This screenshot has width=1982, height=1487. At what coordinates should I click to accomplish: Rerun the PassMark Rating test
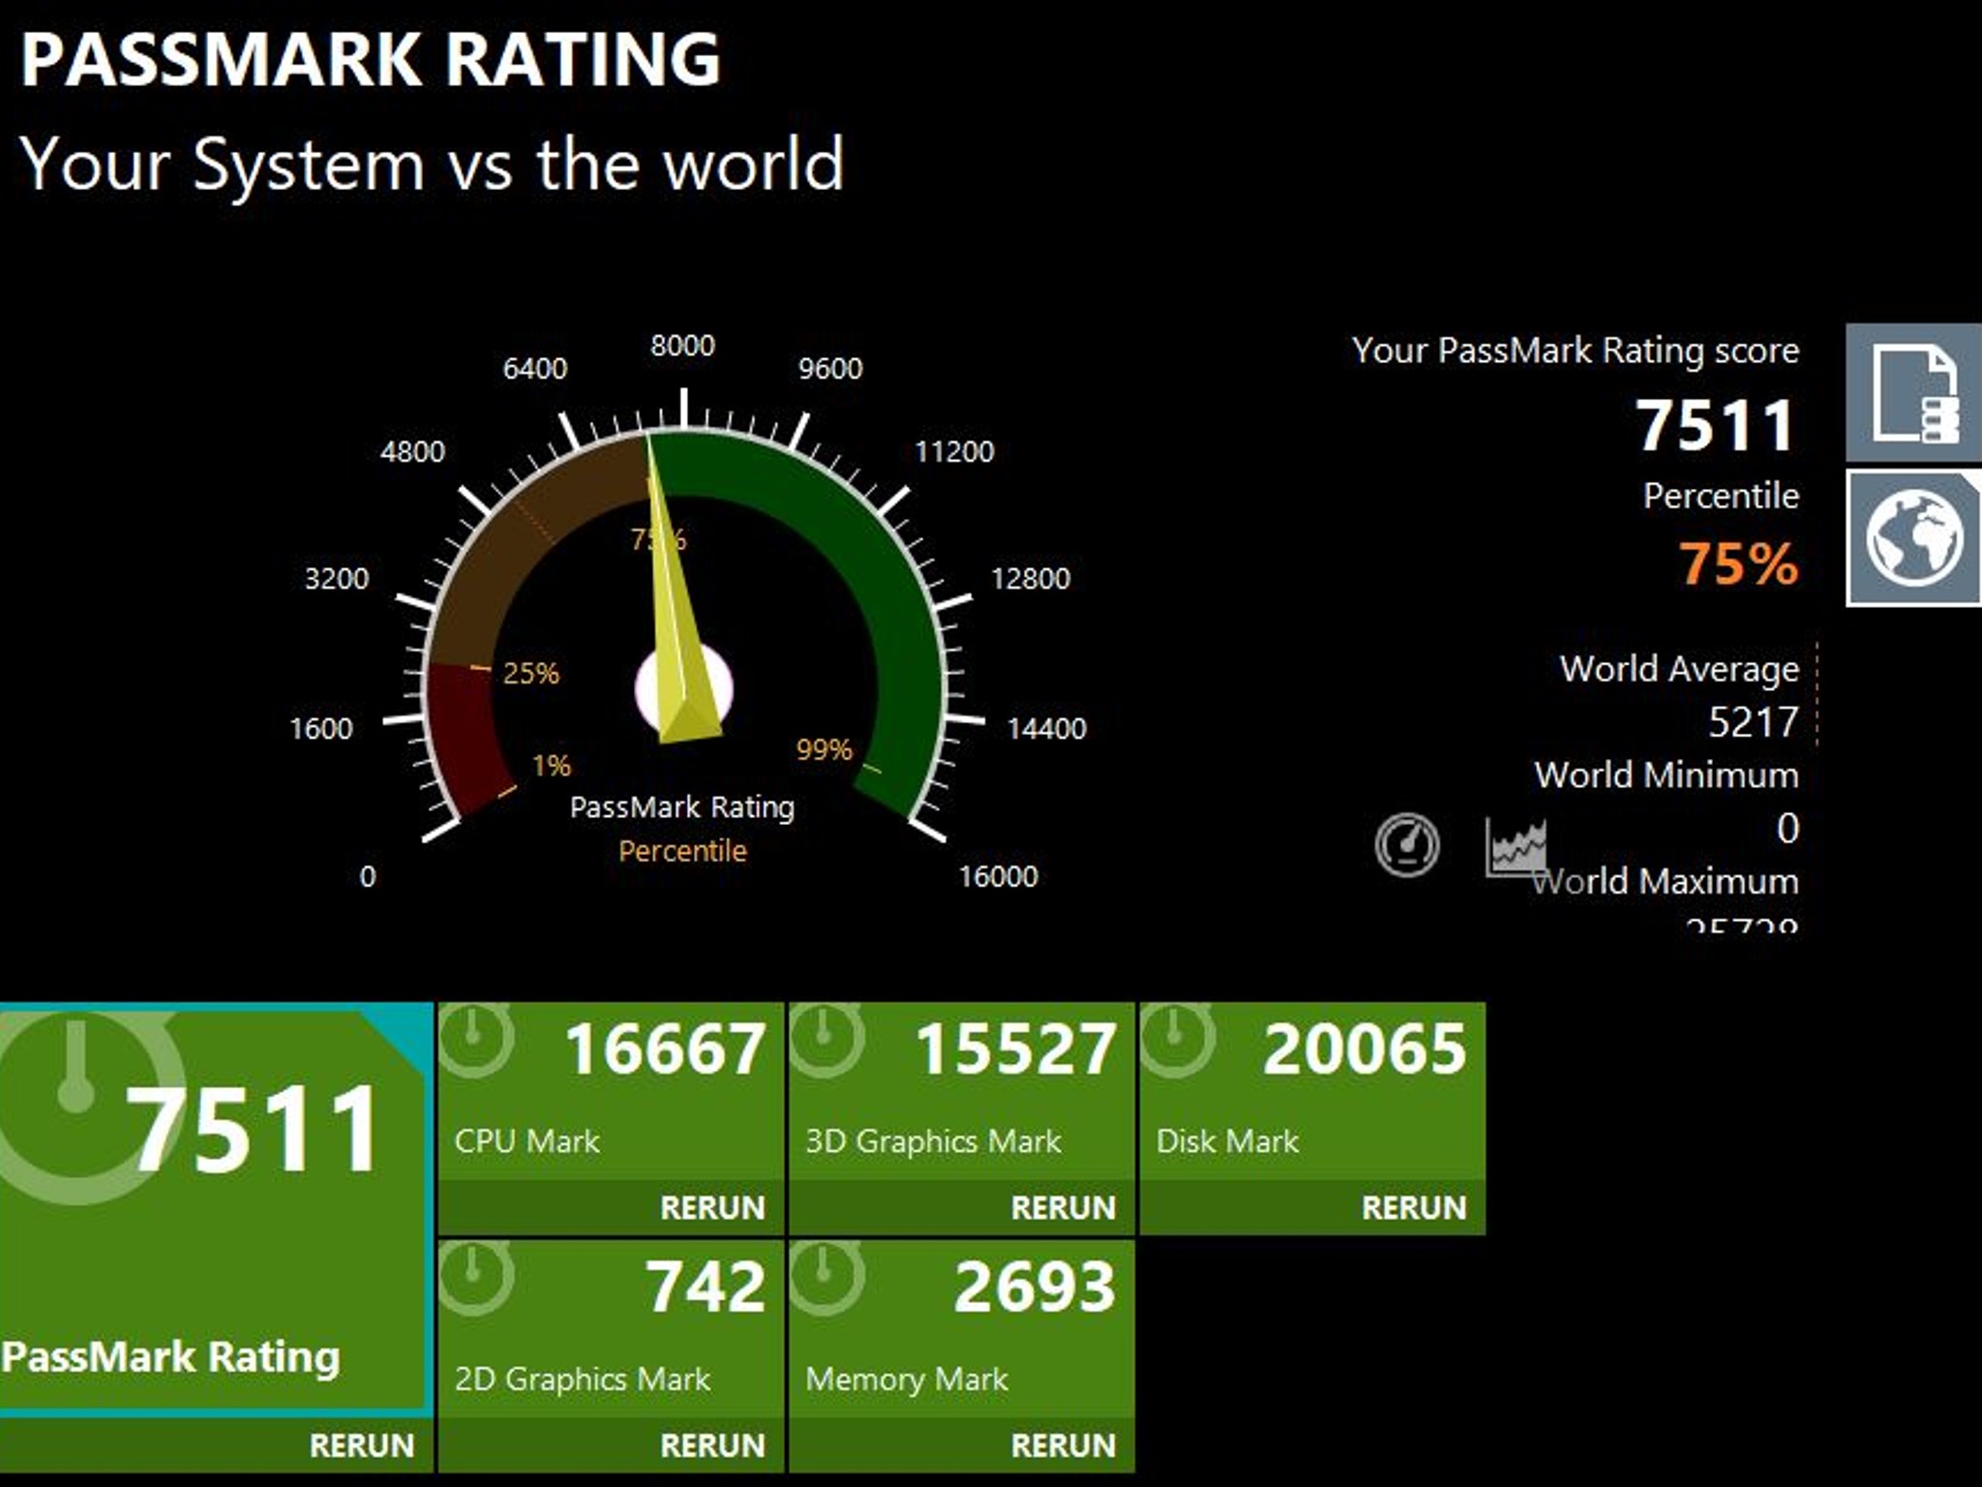point(361,1445)
